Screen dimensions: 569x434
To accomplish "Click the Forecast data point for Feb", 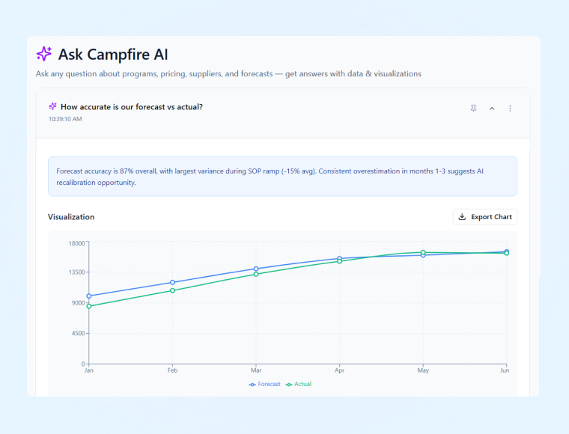I will point(172,282).
